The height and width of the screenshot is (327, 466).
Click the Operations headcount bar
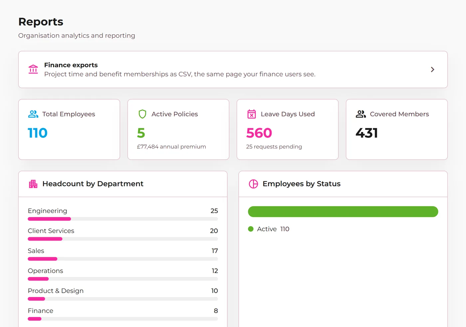[x=123, y=279]
